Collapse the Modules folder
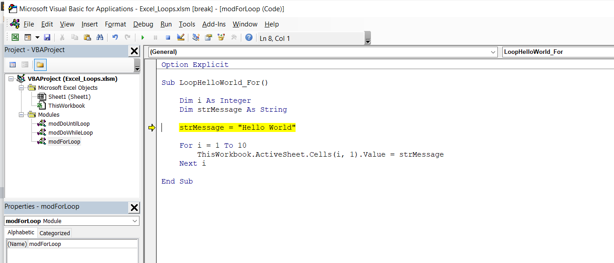The height and width of the screenshot is (263, 614). 21,114
